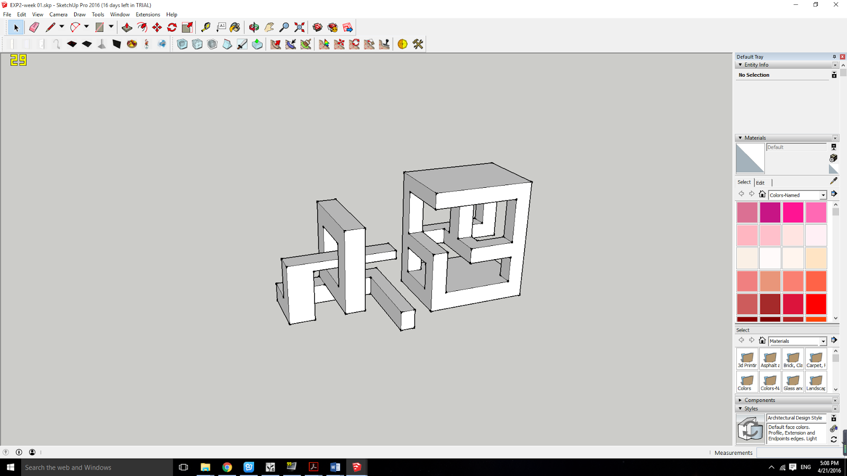Collapse the Styles panel
Viewport: 847px width, 476px height.
tap(740, 409)
